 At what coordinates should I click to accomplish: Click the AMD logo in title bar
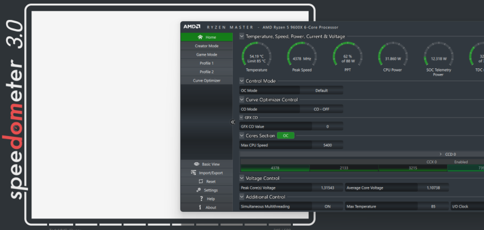pyautogui.click(x=192, y=27)
